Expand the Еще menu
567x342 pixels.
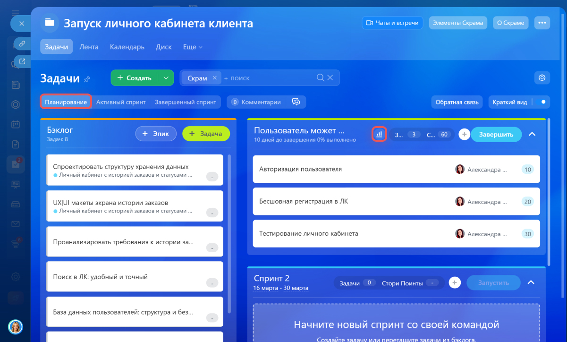(x=193, y=47)
